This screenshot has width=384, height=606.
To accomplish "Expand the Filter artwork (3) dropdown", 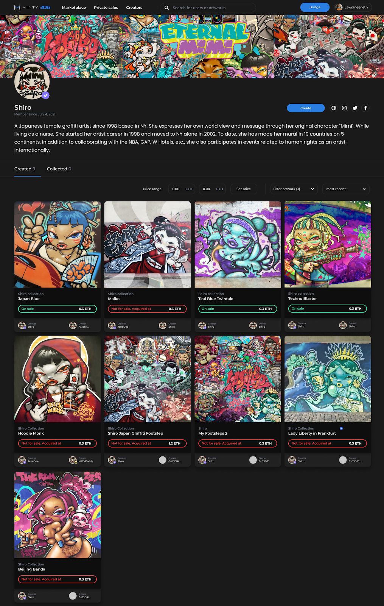I will point(294,189).
